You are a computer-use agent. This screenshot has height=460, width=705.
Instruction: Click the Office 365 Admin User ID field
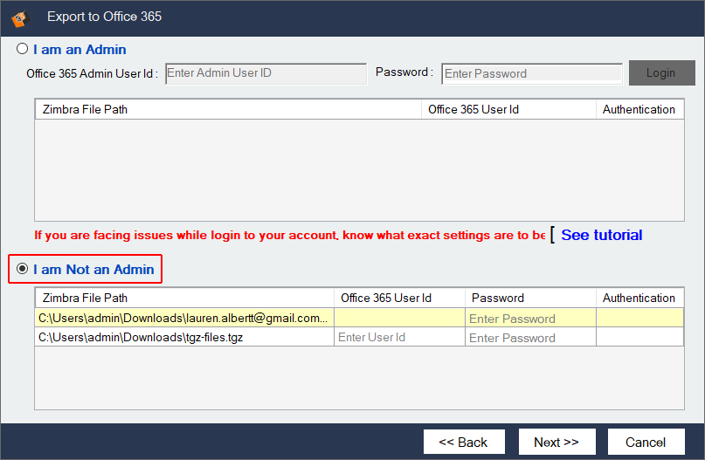pos(266,73)
